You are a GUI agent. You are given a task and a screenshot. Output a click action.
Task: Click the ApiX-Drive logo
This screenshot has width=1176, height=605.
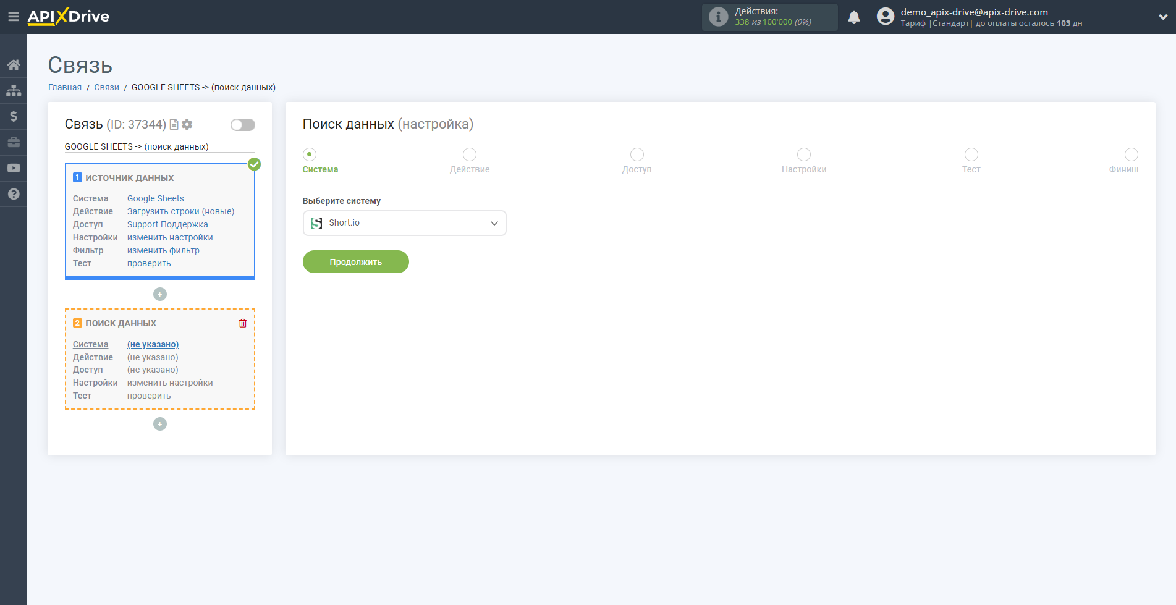click(69, 17)
